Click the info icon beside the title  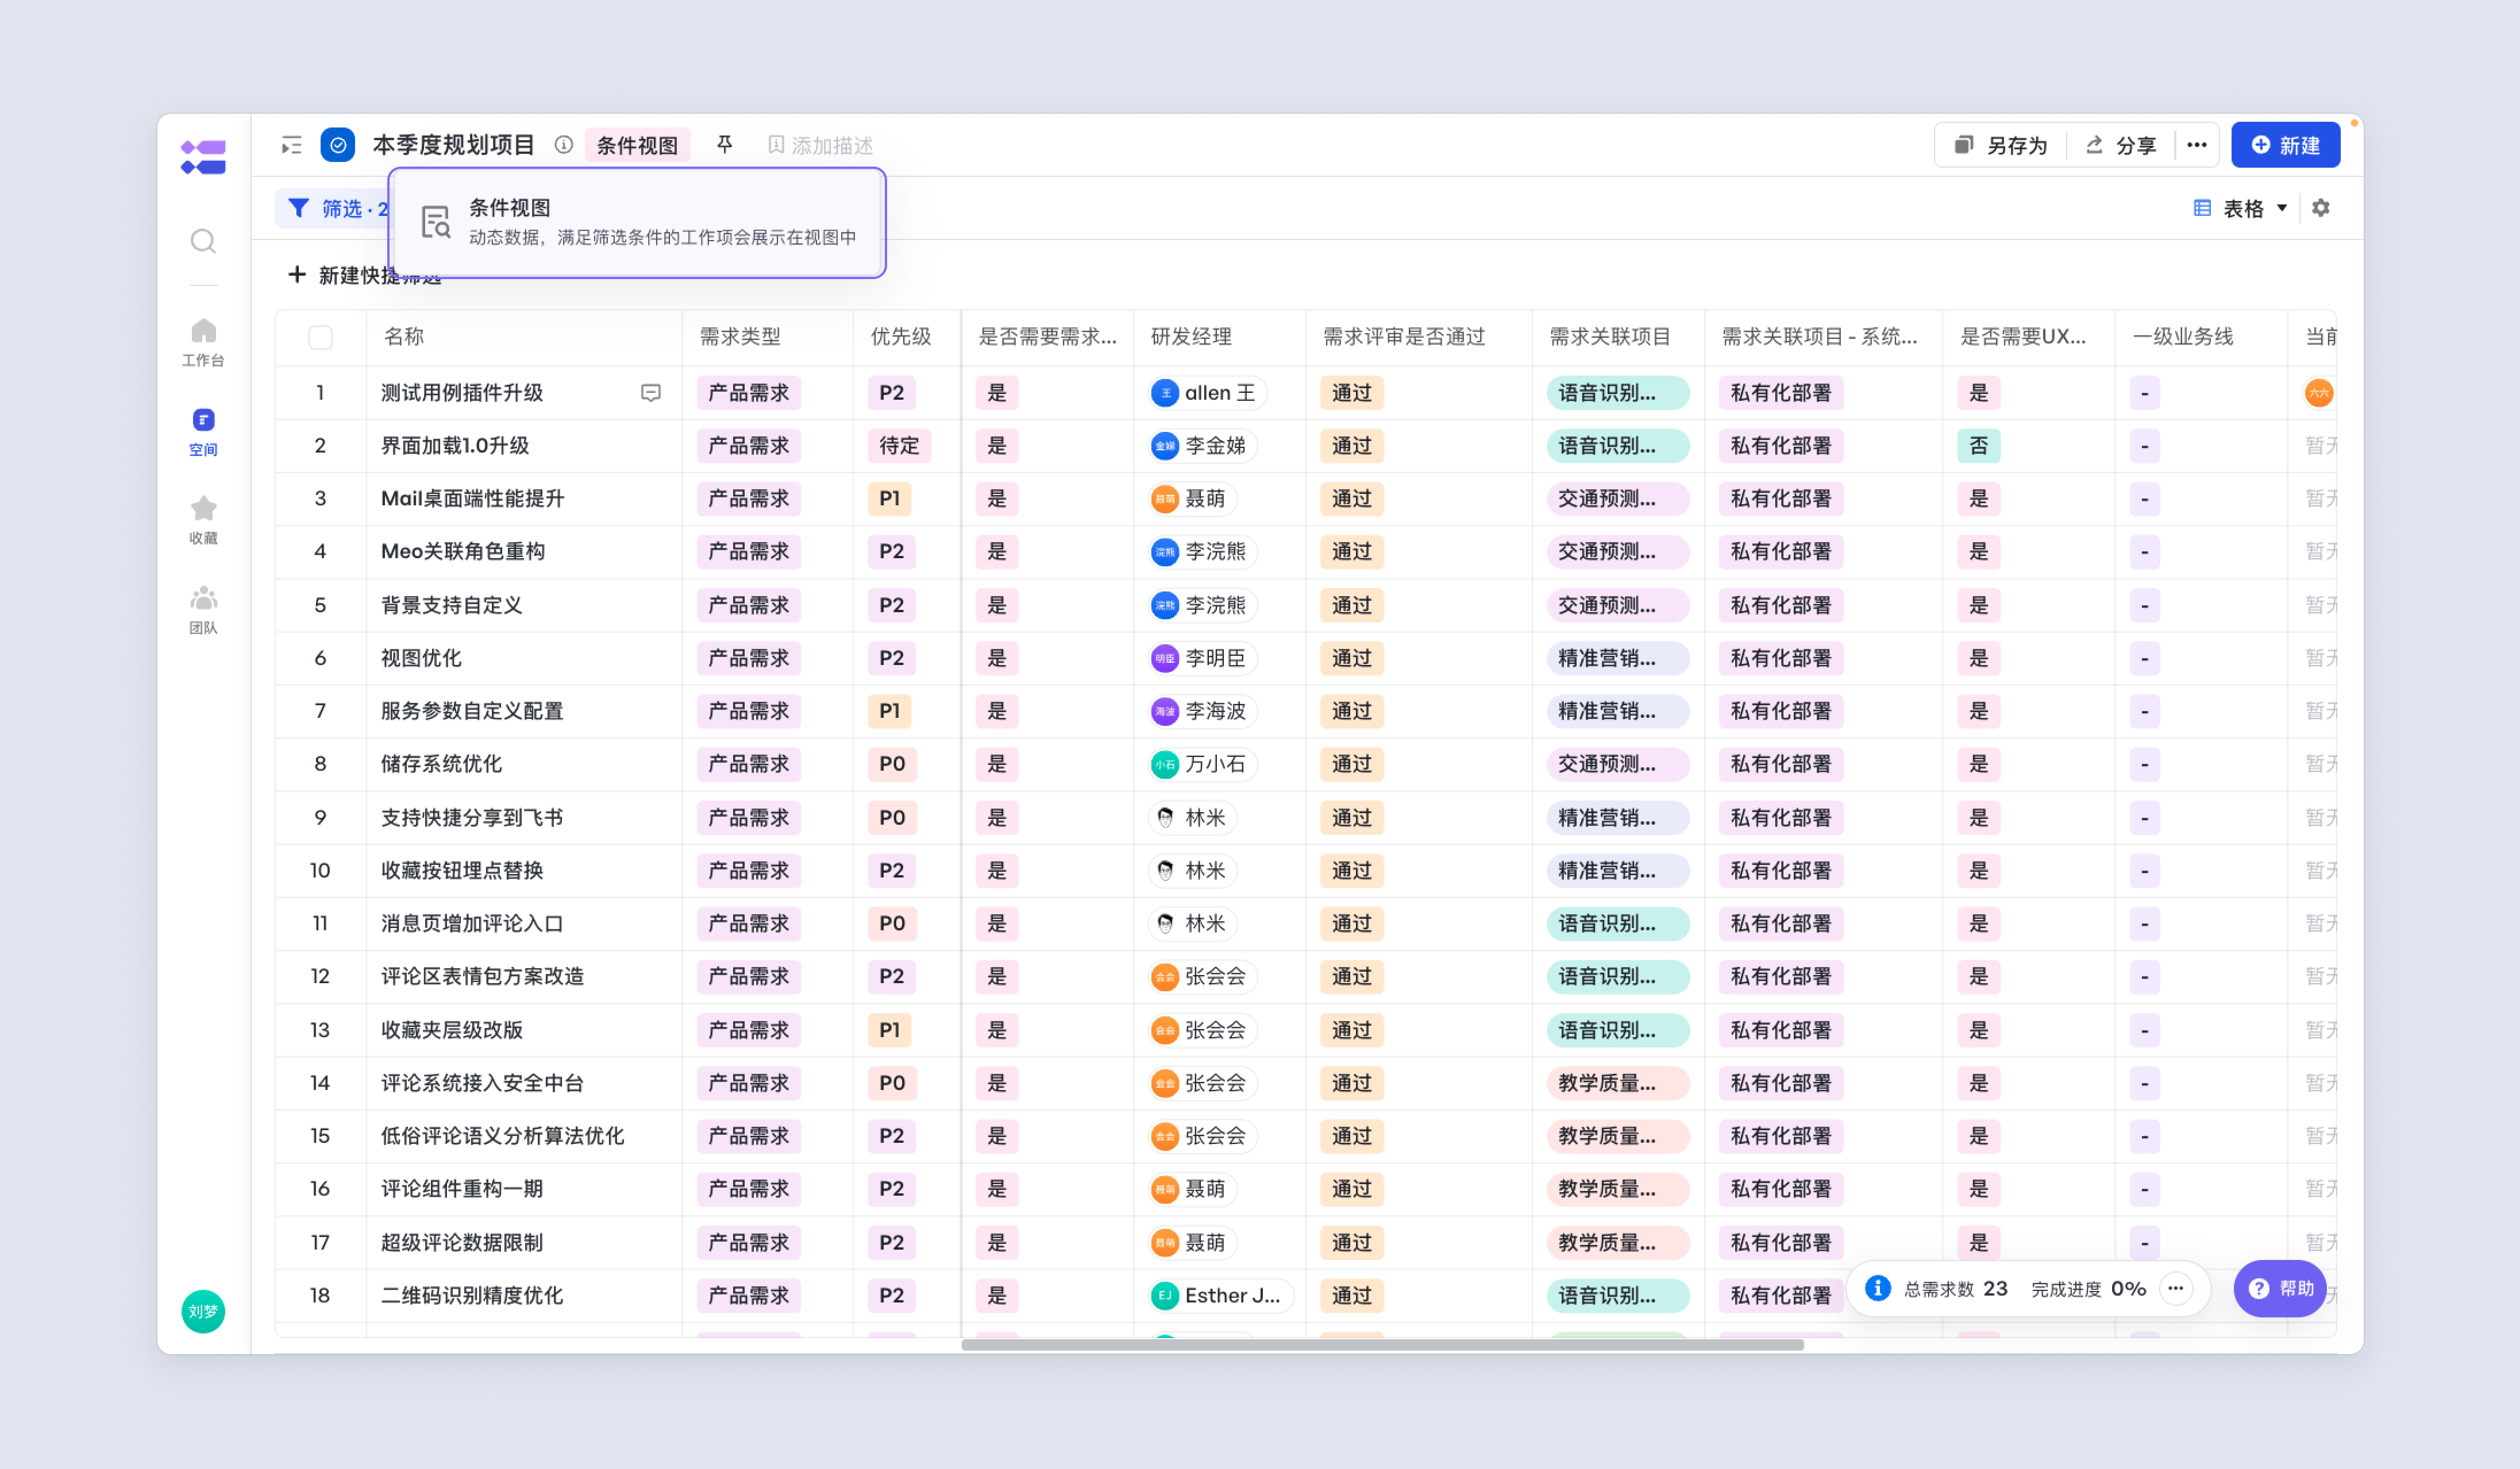tap(564, 145)
